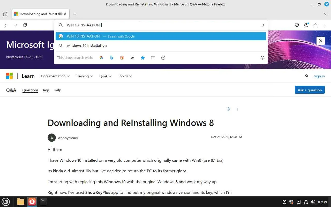Viewport: 331px width, 207px height.
Task: Click the Anonymous author avatar
Action: tap(52, 138)
